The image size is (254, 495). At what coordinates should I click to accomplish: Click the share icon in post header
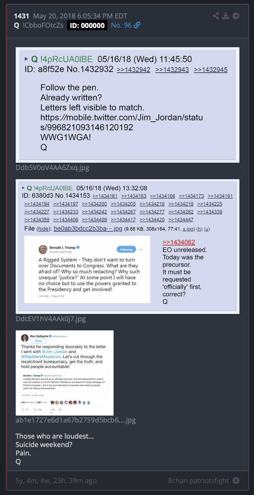pos(216,16)
